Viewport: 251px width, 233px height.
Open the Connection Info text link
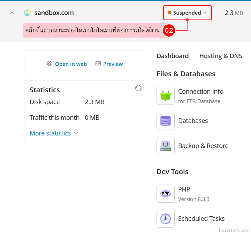201,92
